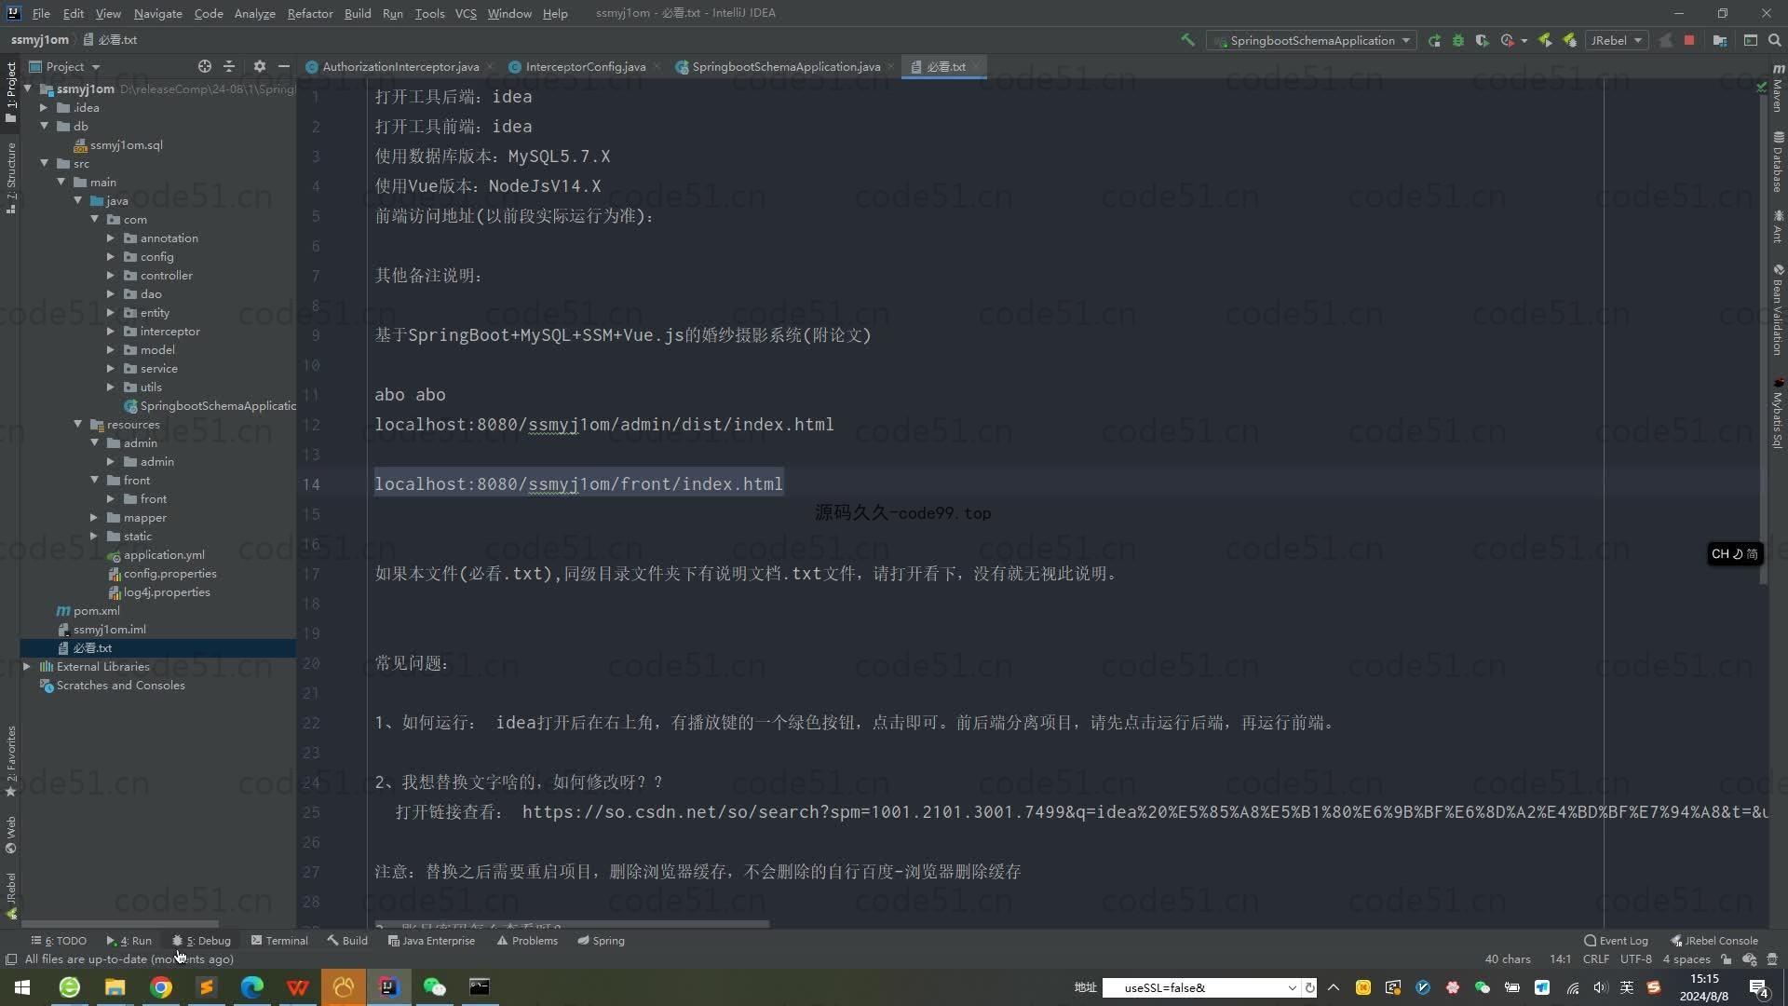The width and height of the screenshot is (1788, 1006).
Task: Open Project panel settings gear
Action: pos(260,66)
